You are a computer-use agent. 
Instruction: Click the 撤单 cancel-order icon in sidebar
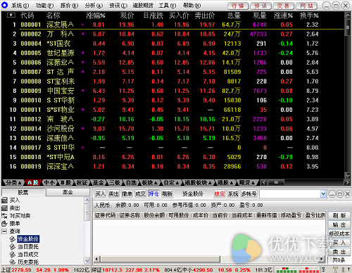(4, 224)
